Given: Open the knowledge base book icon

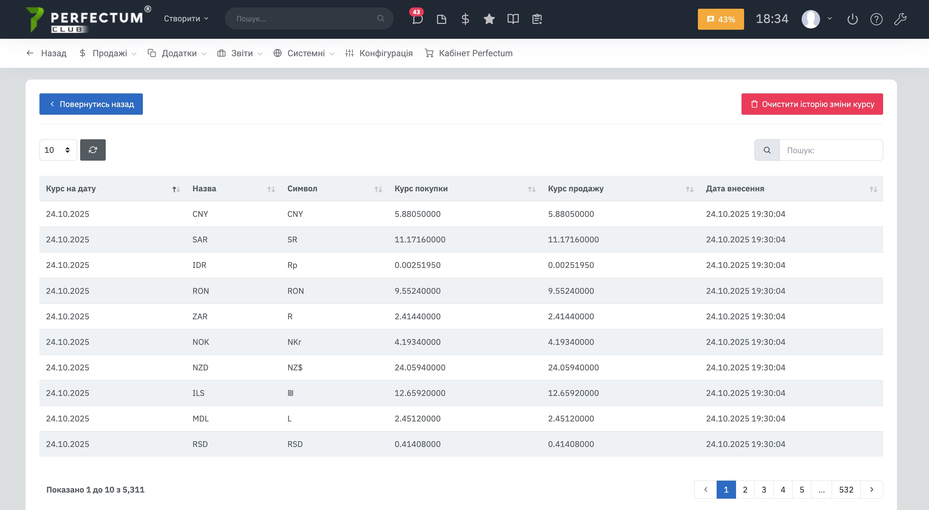Looking at the screenshot, I should click(x=513, y=19).
